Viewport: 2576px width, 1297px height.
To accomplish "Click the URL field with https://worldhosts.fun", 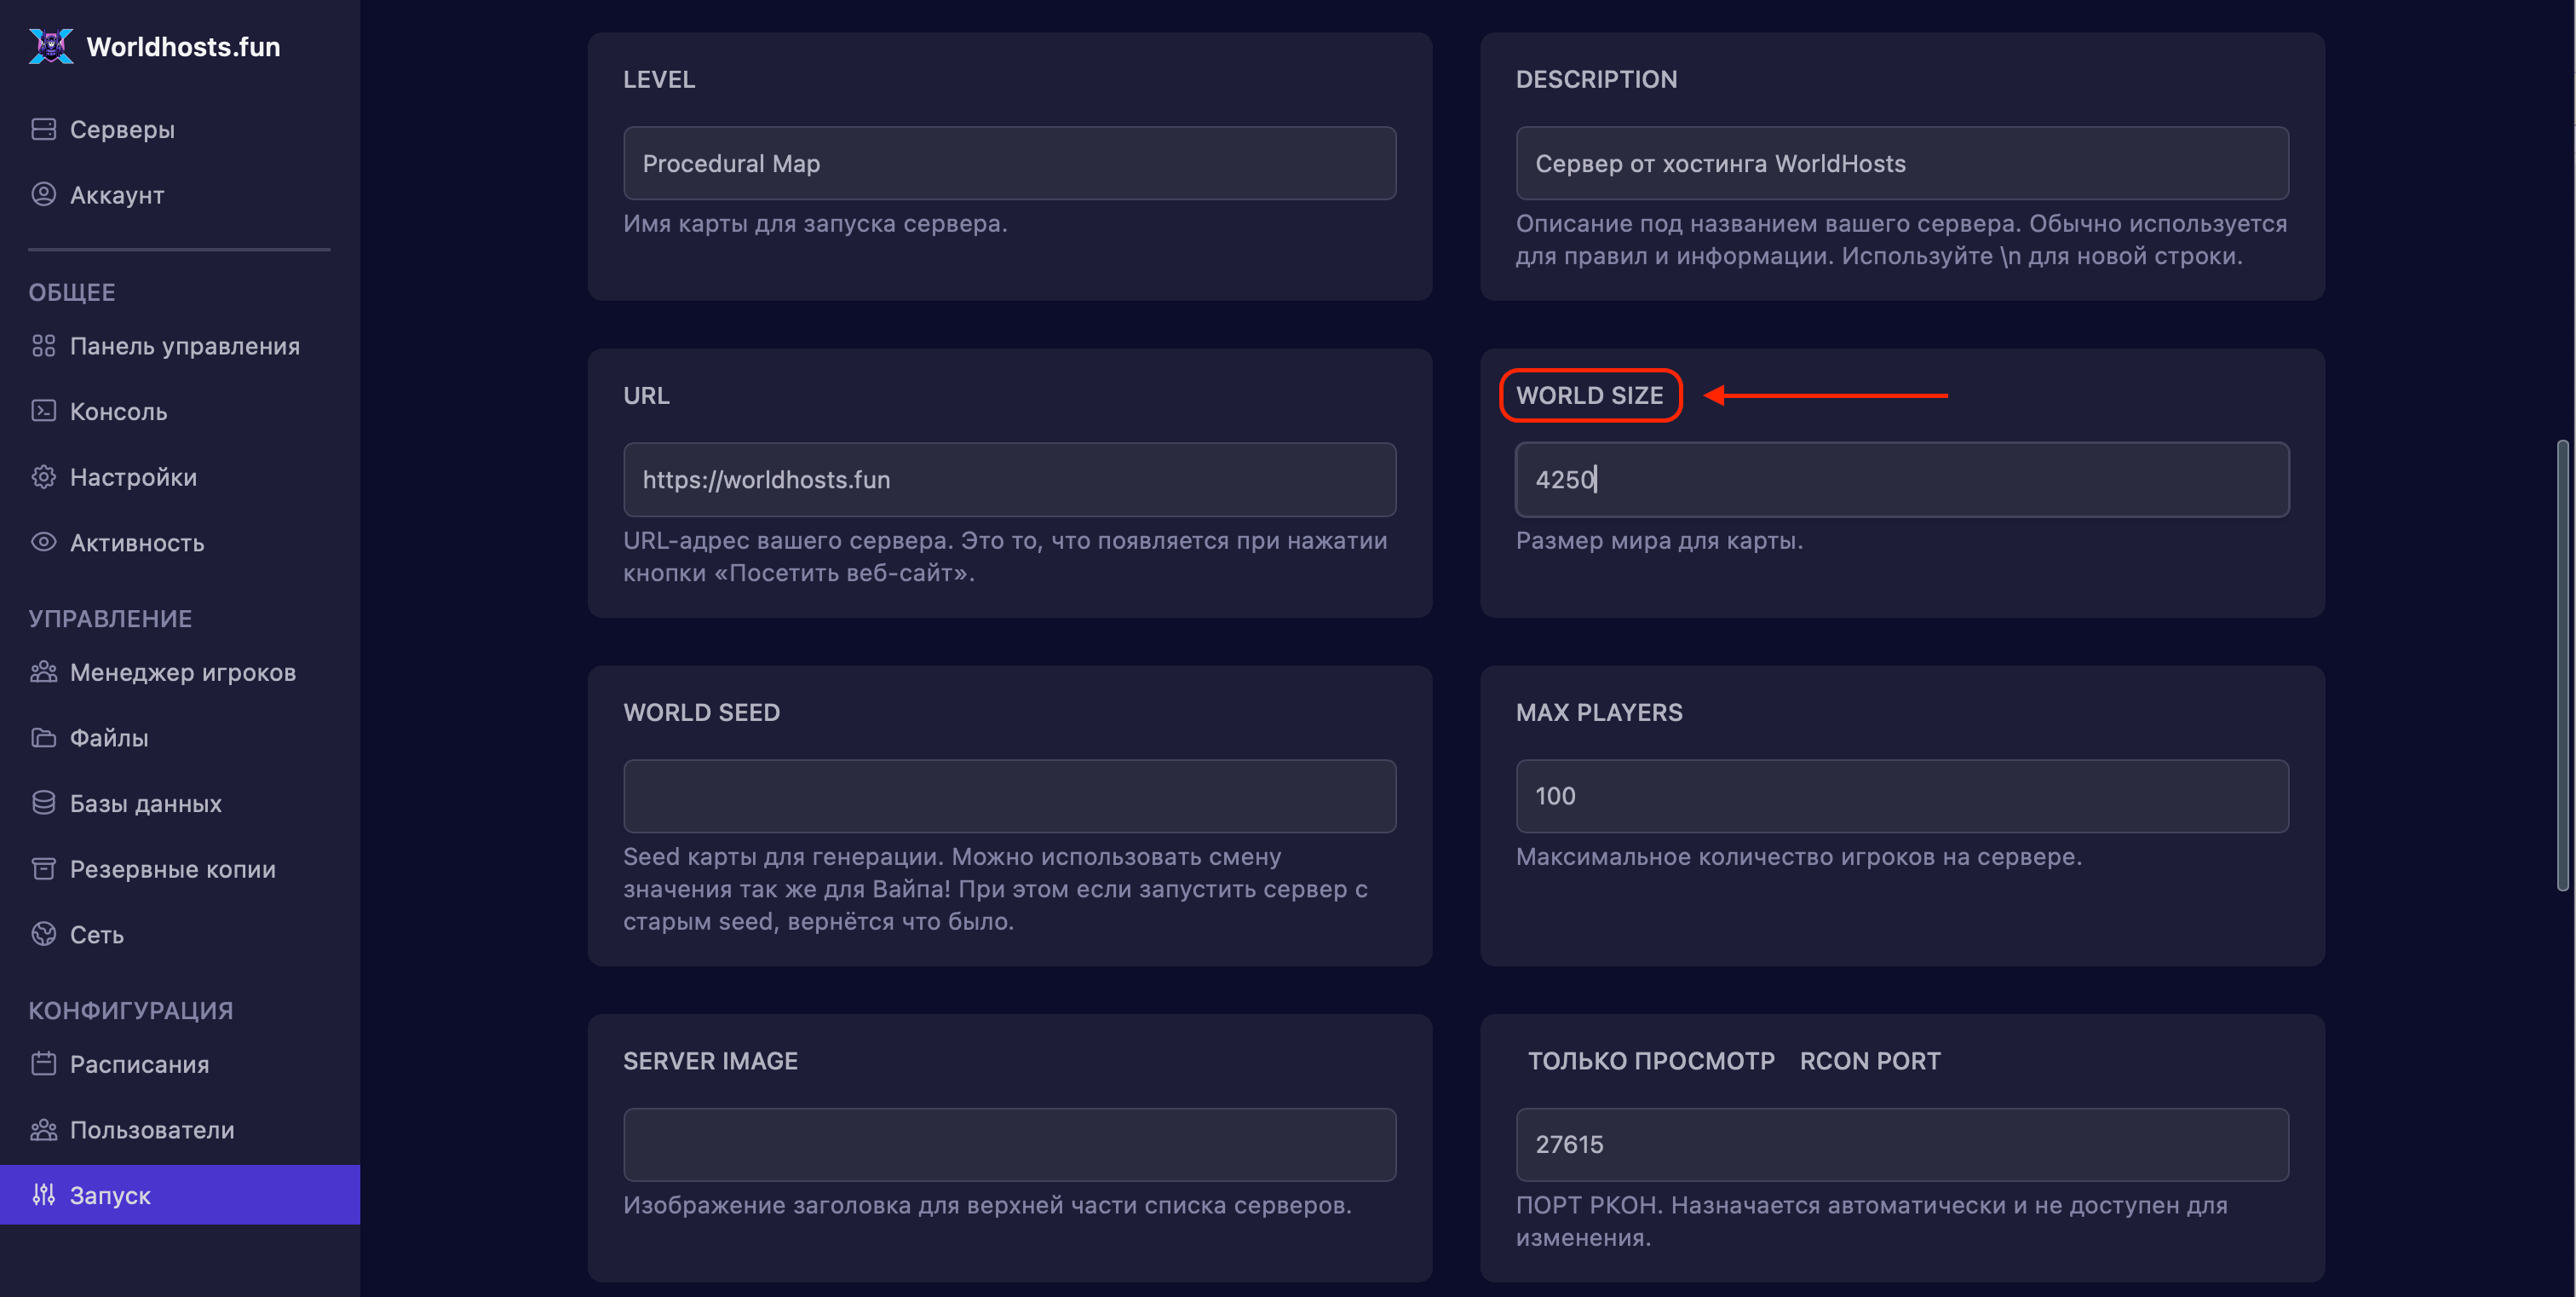I will [1009, 480].
